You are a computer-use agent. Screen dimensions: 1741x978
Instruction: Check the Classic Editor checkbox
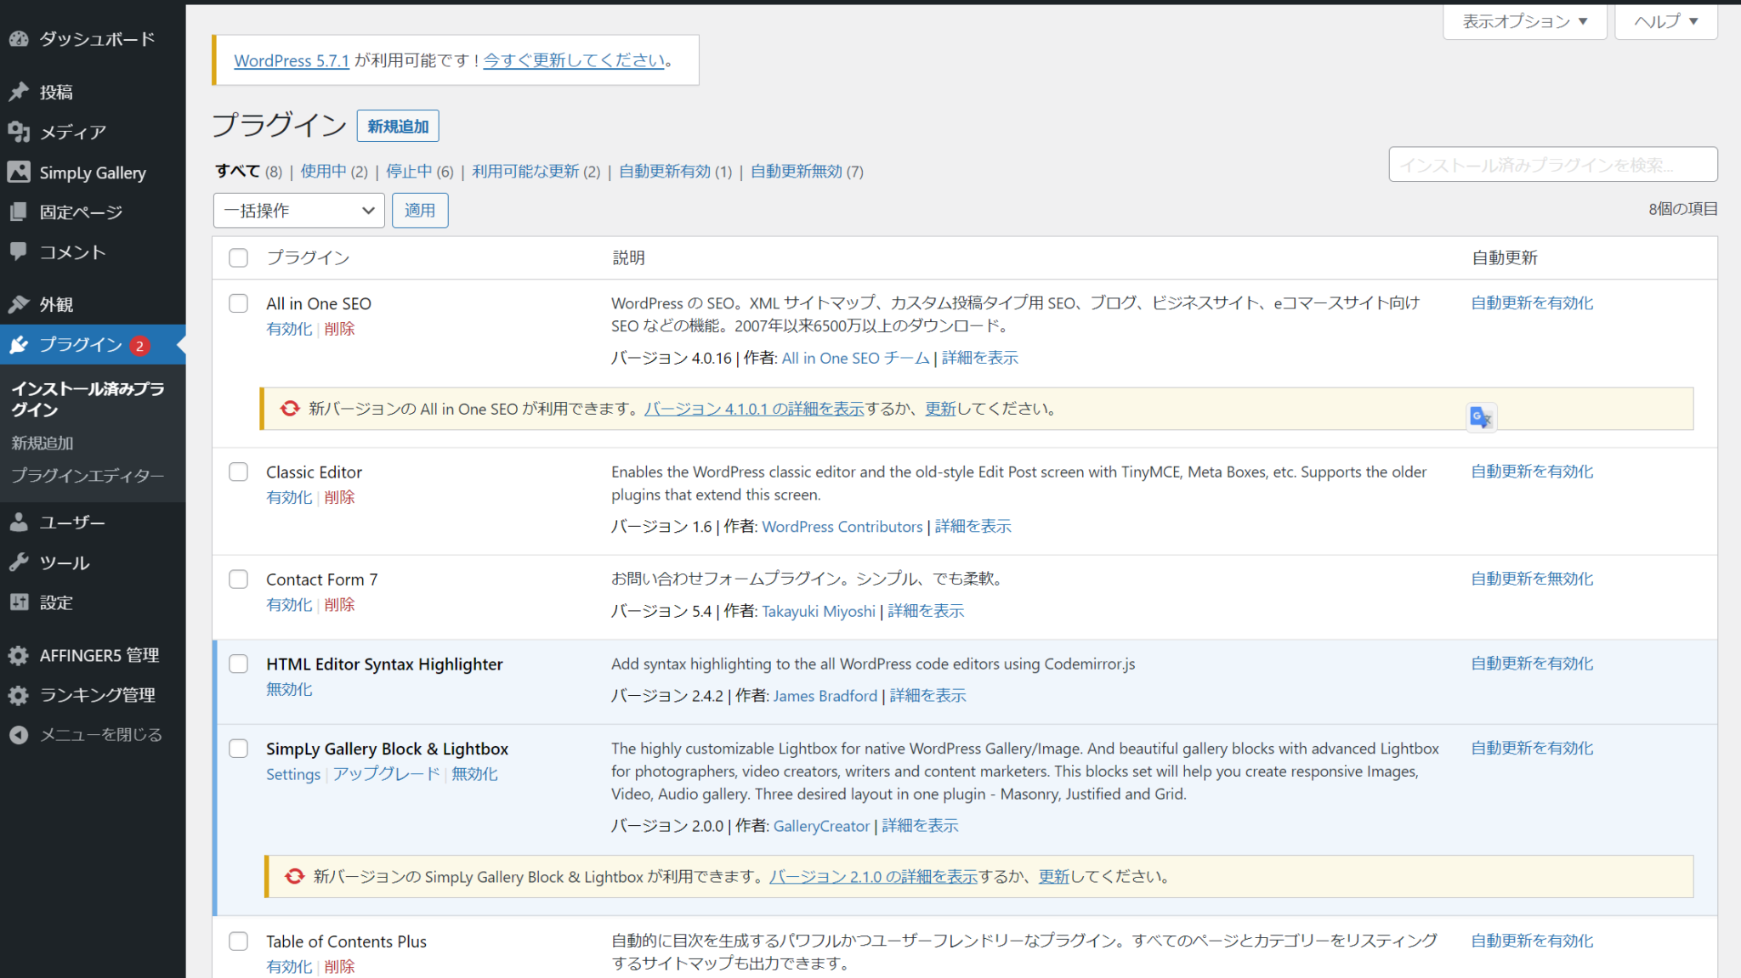click(x=238, y=472)
